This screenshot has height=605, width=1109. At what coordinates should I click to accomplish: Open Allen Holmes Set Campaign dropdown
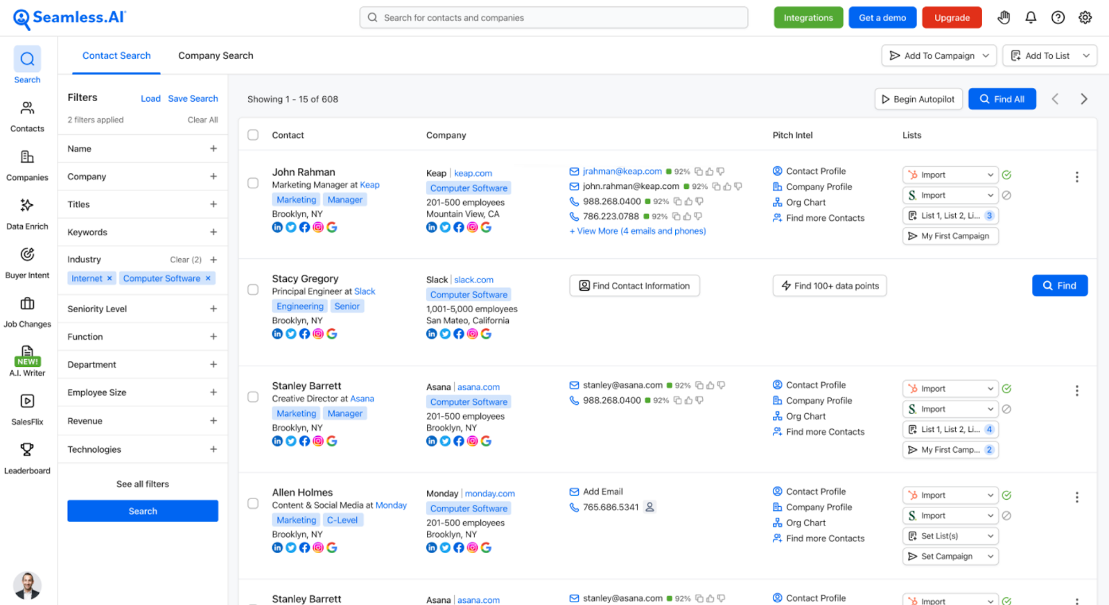(950, 557)
